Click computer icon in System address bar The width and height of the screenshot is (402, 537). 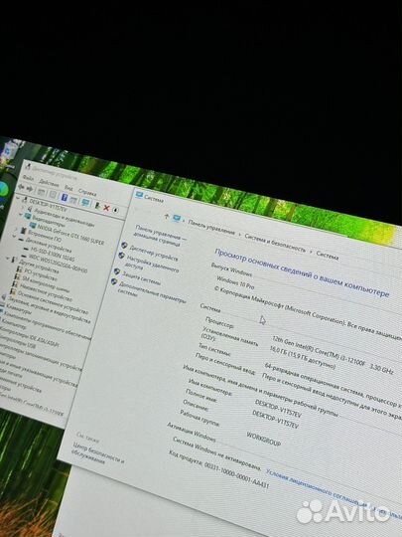[x=177, y=218]
